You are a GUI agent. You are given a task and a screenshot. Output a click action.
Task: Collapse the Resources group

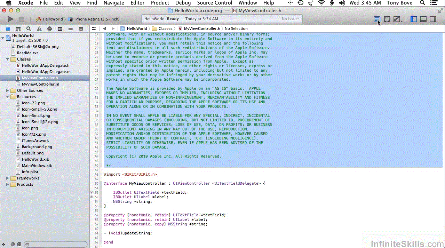pos(8,97)
